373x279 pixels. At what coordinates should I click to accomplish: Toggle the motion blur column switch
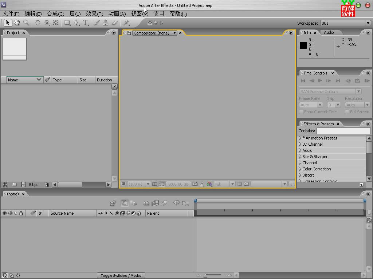[128, 213]
